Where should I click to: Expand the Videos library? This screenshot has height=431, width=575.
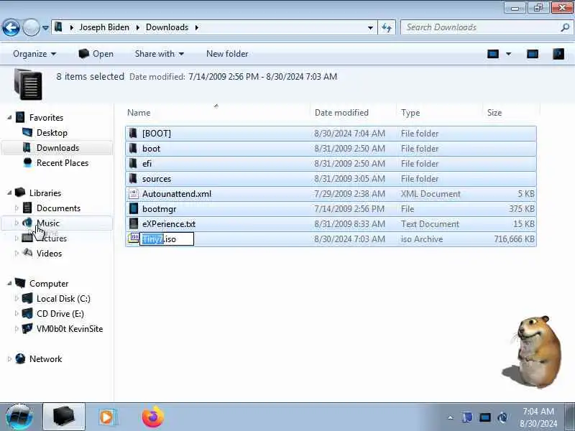pos(17,254)
